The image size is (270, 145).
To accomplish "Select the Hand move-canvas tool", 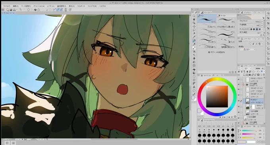I will click(x=194, y=19).
